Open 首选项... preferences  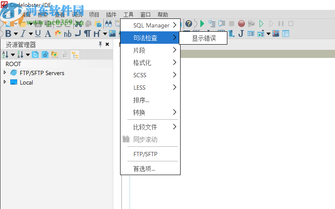point(151,169)
